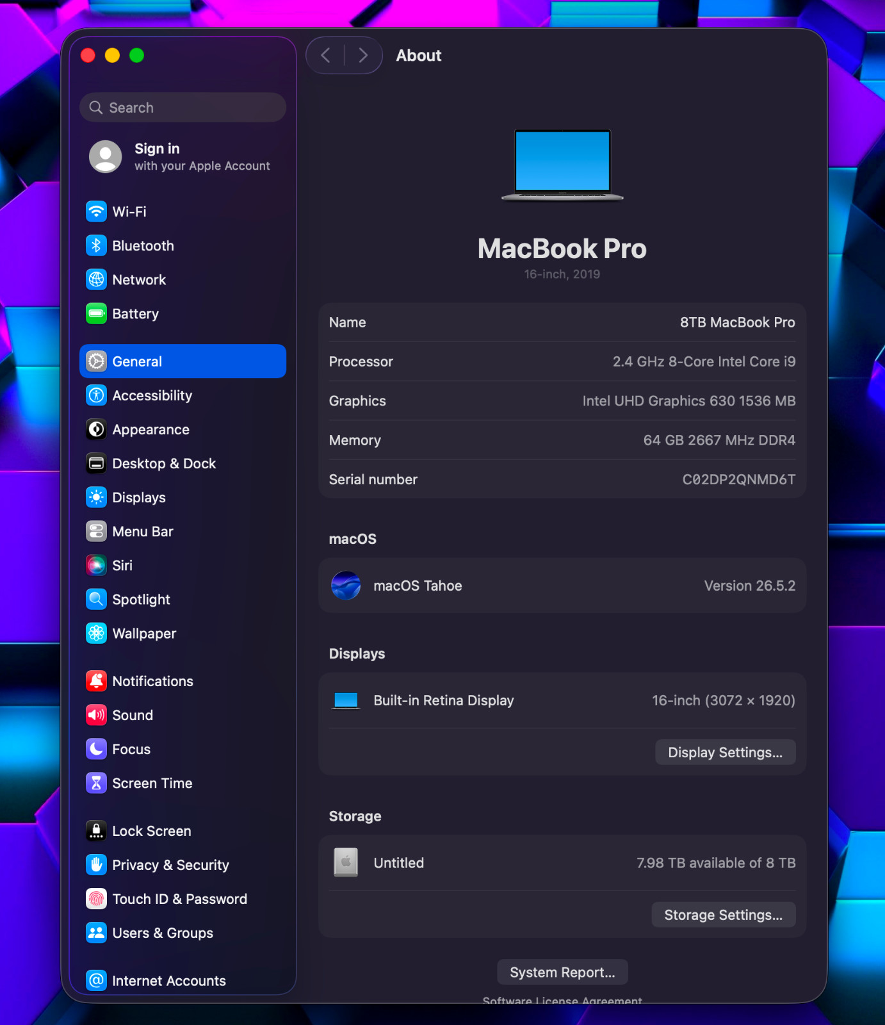Image resolution: width=885 pixels, height=1025 pixels.
Task: Click the Sound speaker icon
Action: [x=96, y=715]
